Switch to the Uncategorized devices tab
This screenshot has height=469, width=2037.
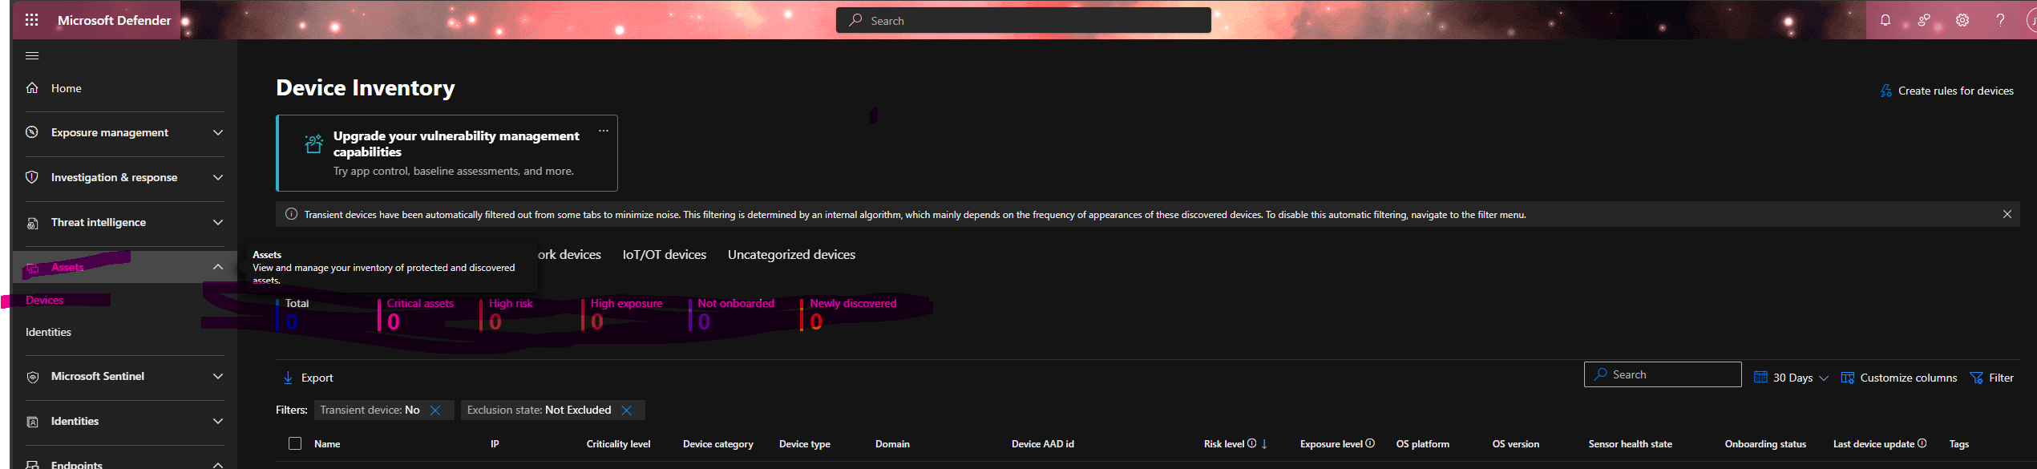pos(791,254)
